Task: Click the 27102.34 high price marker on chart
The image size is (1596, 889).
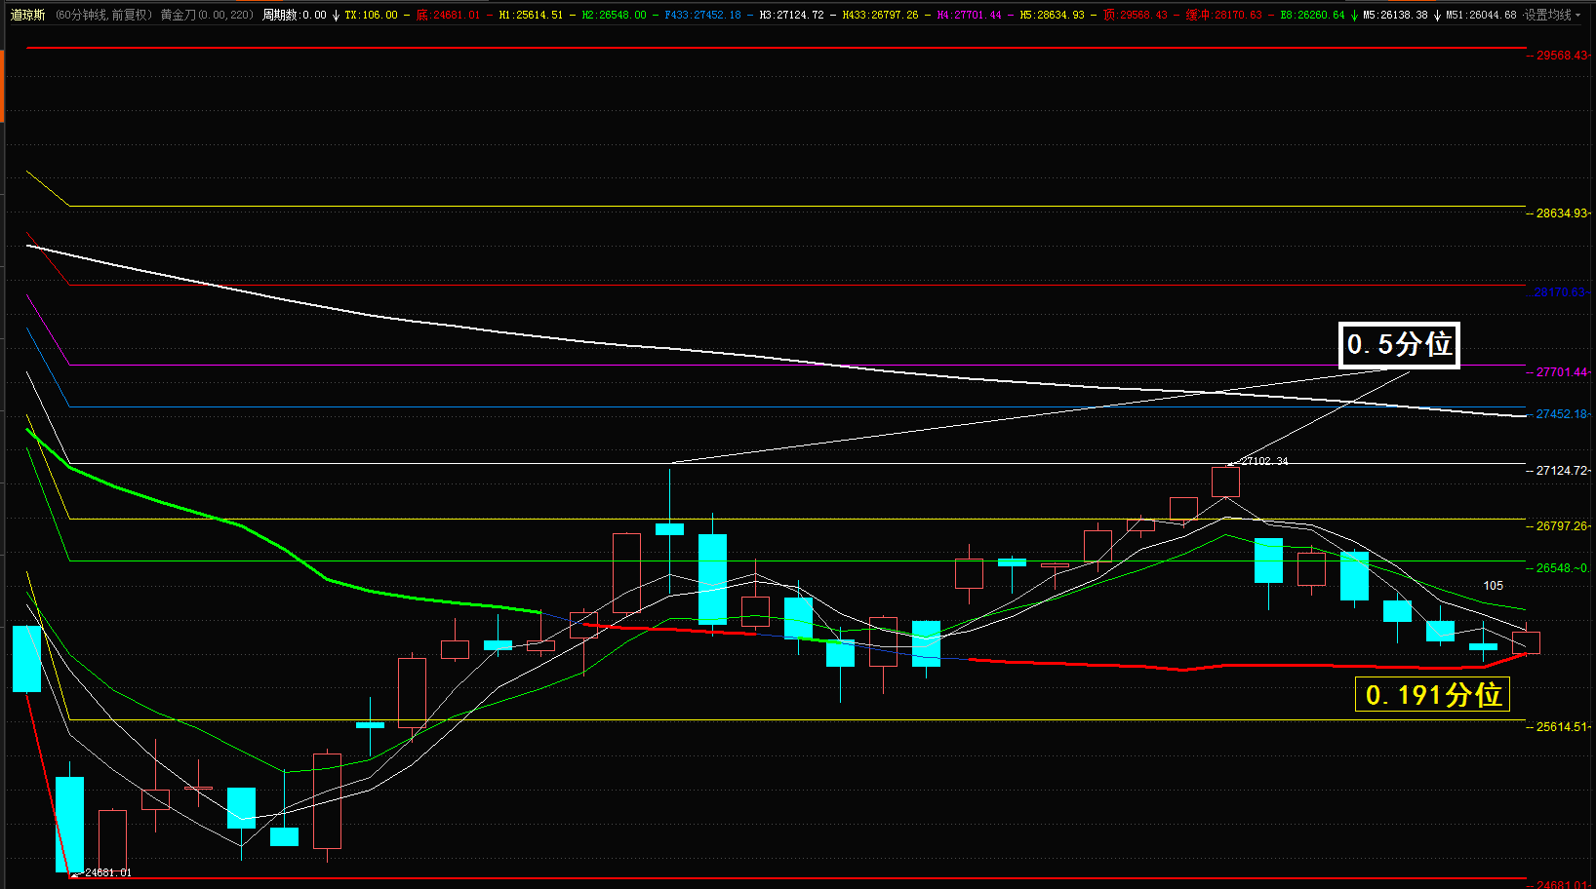Action: [x=1264, y=461]
